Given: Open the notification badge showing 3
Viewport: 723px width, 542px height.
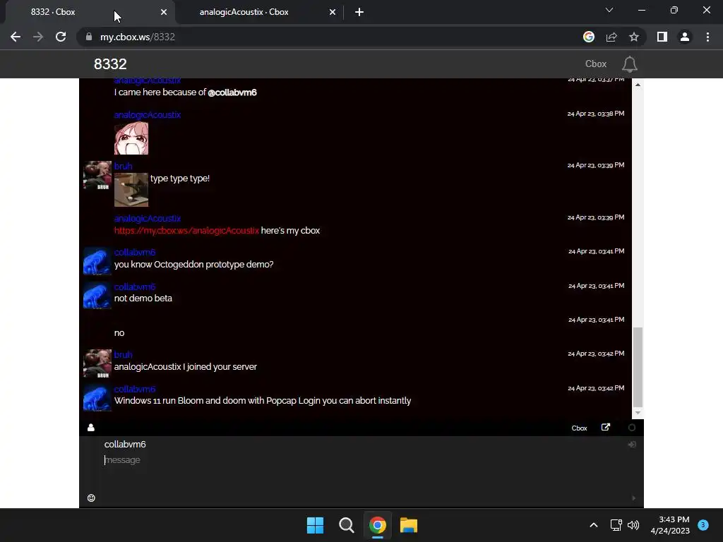Looking at the screenshot, I should click(703, 525).
